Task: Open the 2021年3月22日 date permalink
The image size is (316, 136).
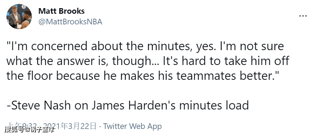Action: pyautogui.click(x=74, y=126)
